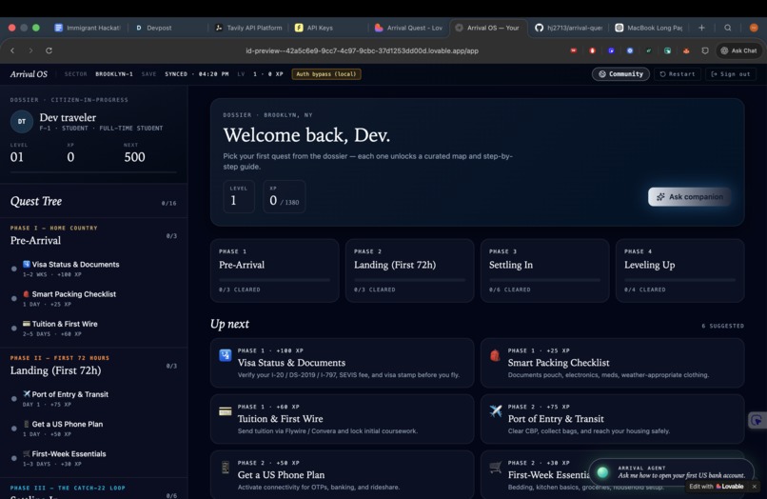Switch to the Immigrant Hackathon tab
This screenshot has width=767, height=499.
coord(87,28)
